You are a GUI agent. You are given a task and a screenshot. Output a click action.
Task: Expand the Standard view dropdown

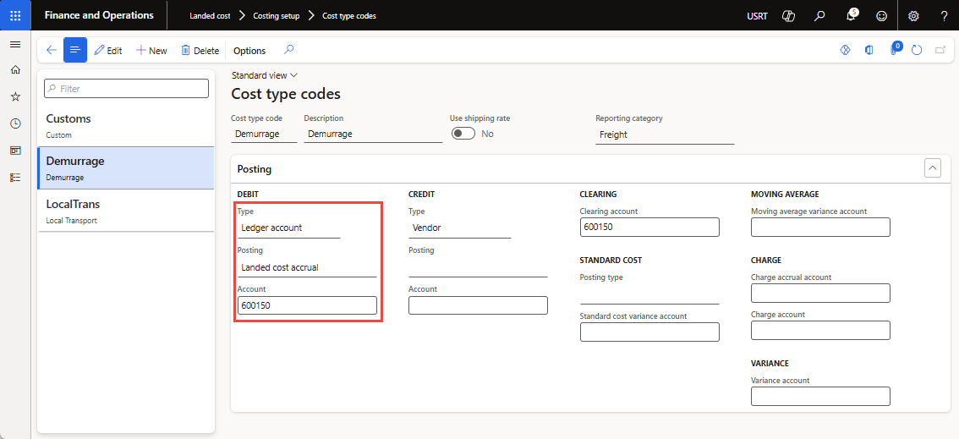(264, 75)
